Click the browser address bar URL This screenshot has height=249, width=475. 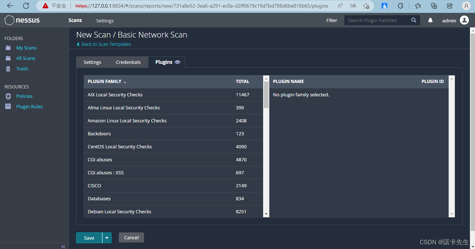(202, 6)
